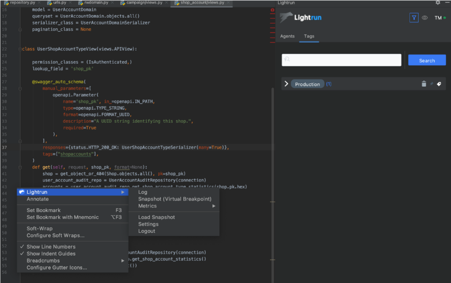Screen dimensions: 451x283
Task: Click the blue filter icon in Lightrun panel
Action: [414, 18]
